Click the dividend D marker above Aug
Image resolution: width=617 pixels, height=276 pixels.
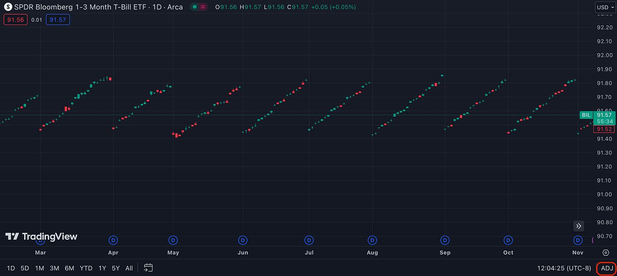click(372, 240)
